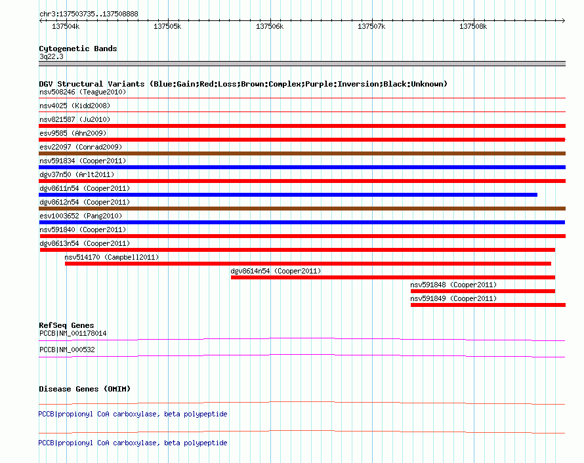The width and height of the screenshot is (584, 463).
Task: Open variant dgv8614n54 (Cooper2011) label
Action: (x=276, y=271)
